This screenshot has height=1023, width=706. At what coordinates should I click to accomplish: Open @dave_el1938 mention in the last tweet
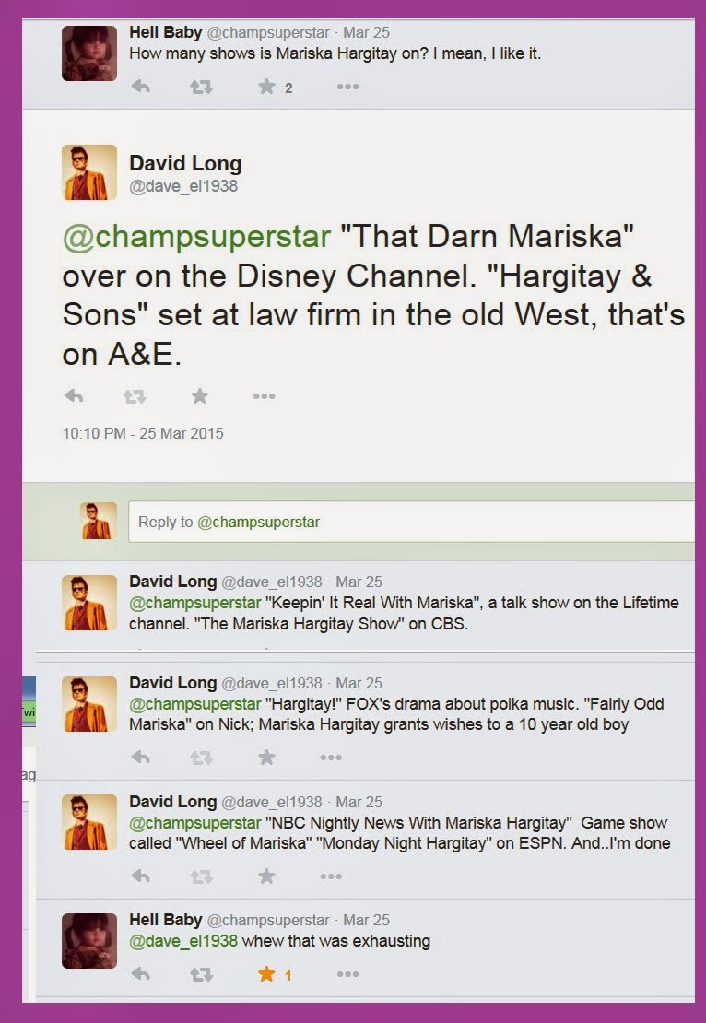point(183,941)
